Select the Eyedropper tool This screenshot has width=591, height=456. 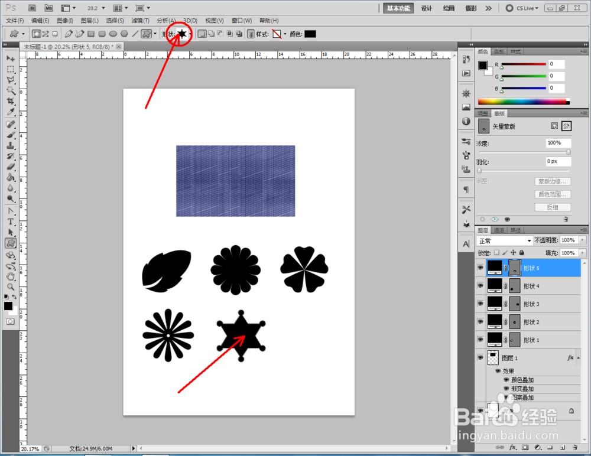(11, 112)
